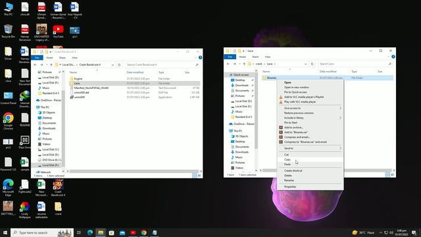The image size is (421, 237).
Task: Open recent locations dropdown in Crash Bandicoot 4 window
Action: 47,65
